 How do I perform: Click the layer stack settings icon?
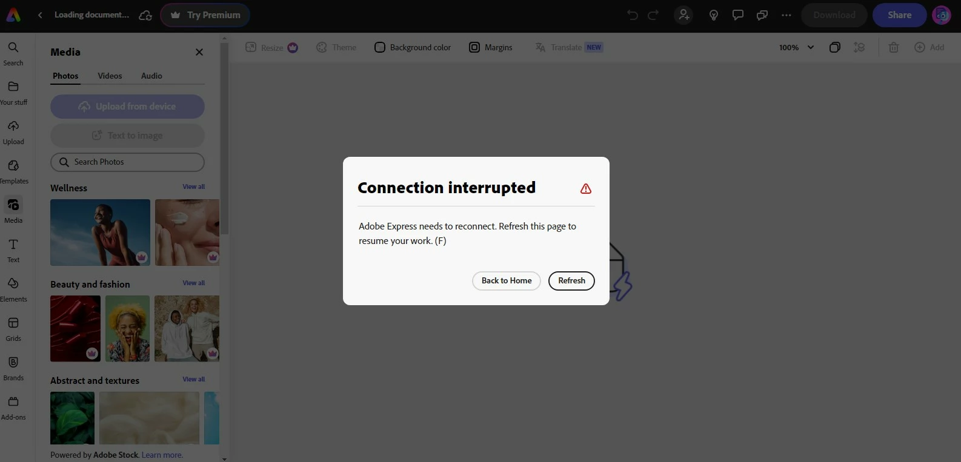click(x=859, y=47)
